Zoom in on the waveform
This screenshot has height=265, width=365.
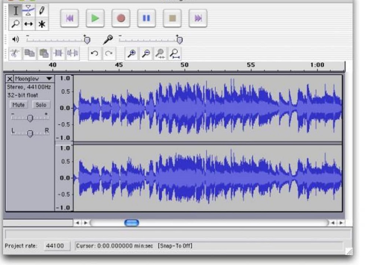132,53
